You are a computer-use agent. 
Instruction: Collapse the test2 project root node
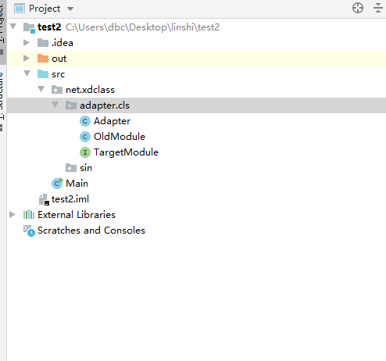click(13, 27)
